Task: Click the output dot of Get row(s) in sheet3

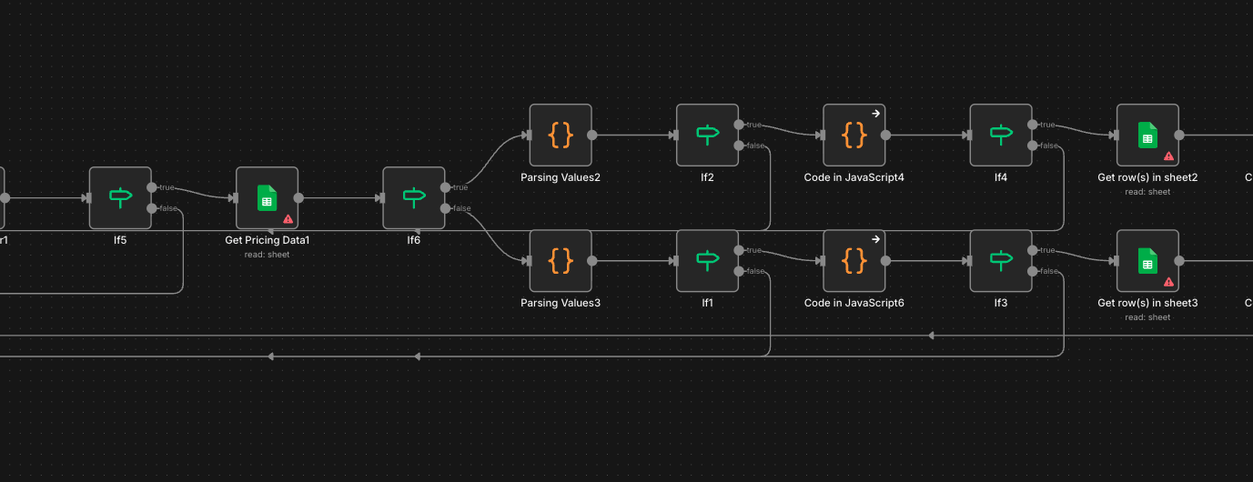Action: 1179,260
